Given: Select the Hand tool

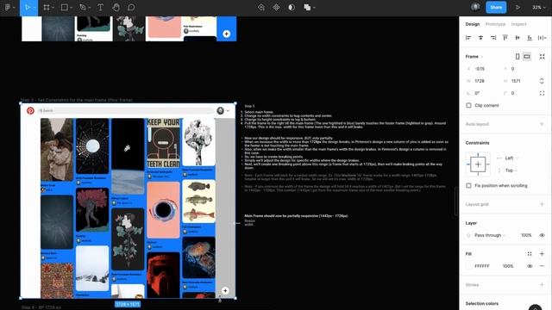Looking at the screenshot, I should click(116, 8).
